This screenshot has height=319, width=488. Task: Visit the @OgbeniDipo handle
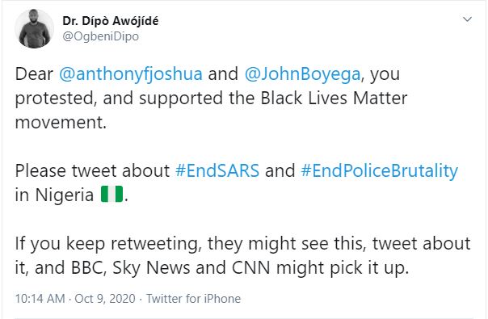[100, 36]
